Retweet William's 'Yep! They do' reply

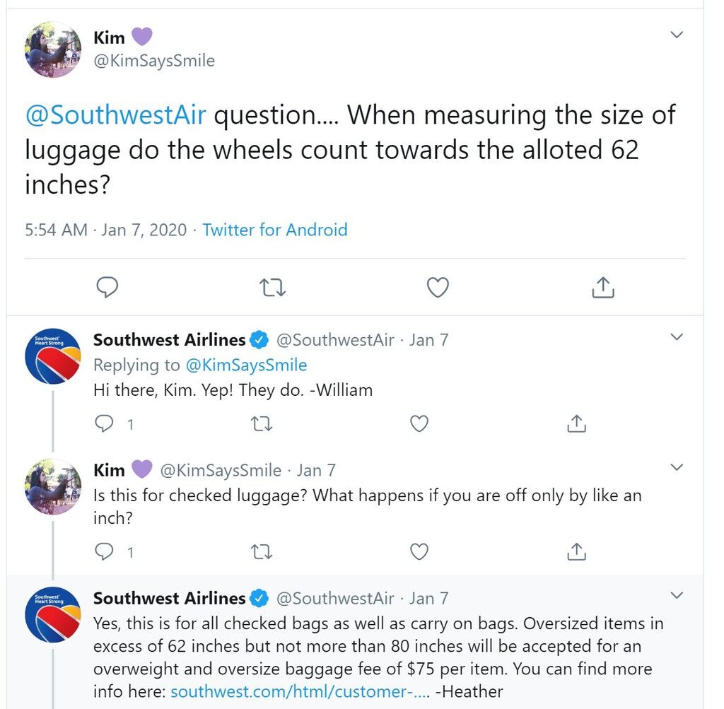262,423
